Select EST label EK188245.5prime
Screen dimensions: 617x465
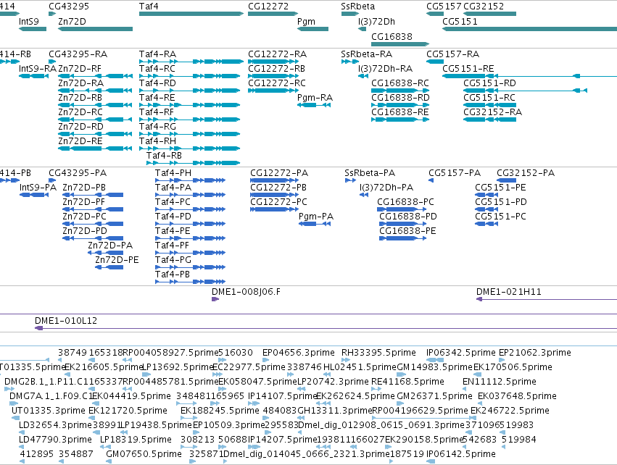tap(220, 411)
